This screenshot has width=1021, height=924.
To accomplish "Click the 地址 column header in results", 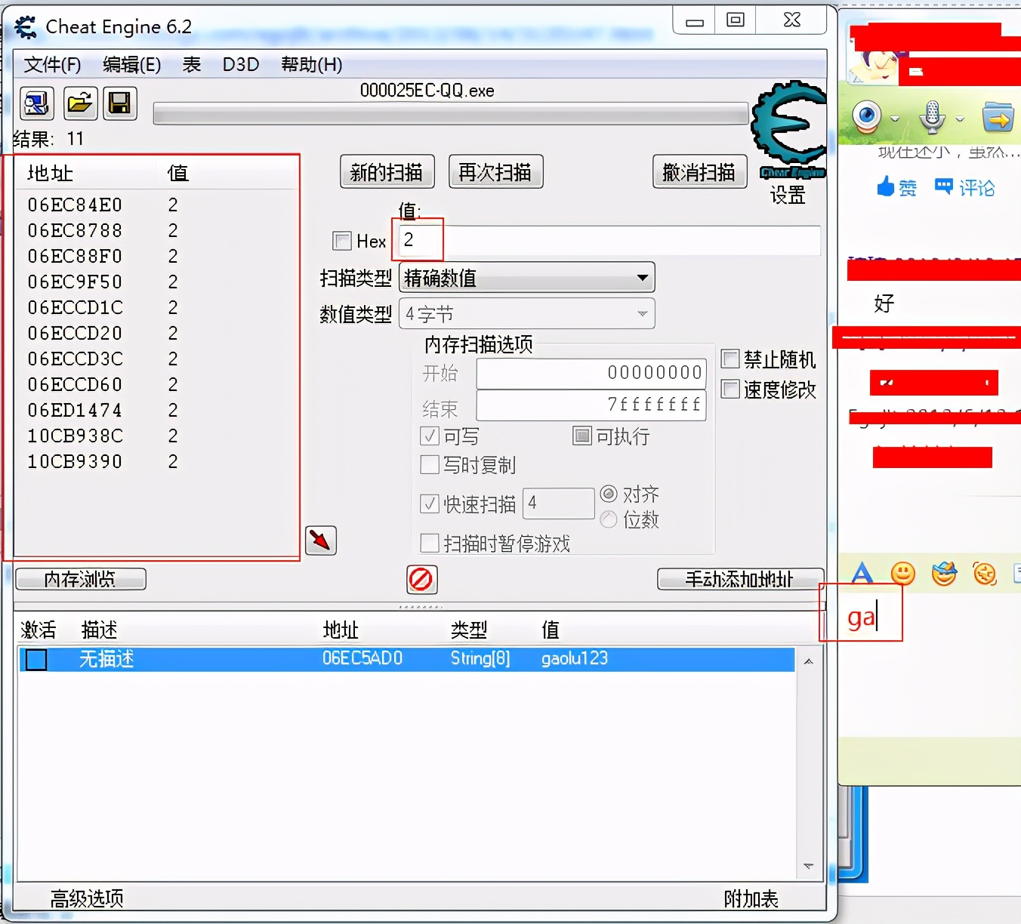I will 51,173.
